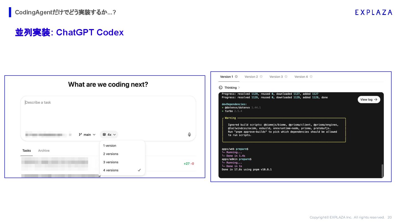The height and width of the screenshot is (224, 399).
Task: Click the apps/admin prepare$ line
Action: [237, 159]
